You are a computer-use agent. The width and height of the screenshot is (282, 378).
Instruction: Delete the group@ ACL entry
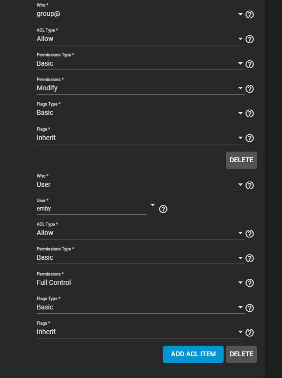point(241,160)
